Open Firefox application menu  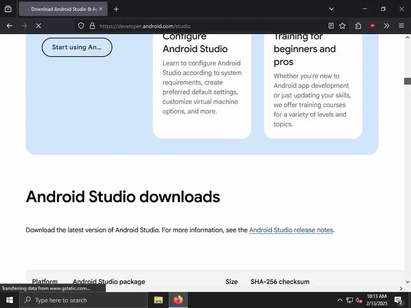[401, 26]
